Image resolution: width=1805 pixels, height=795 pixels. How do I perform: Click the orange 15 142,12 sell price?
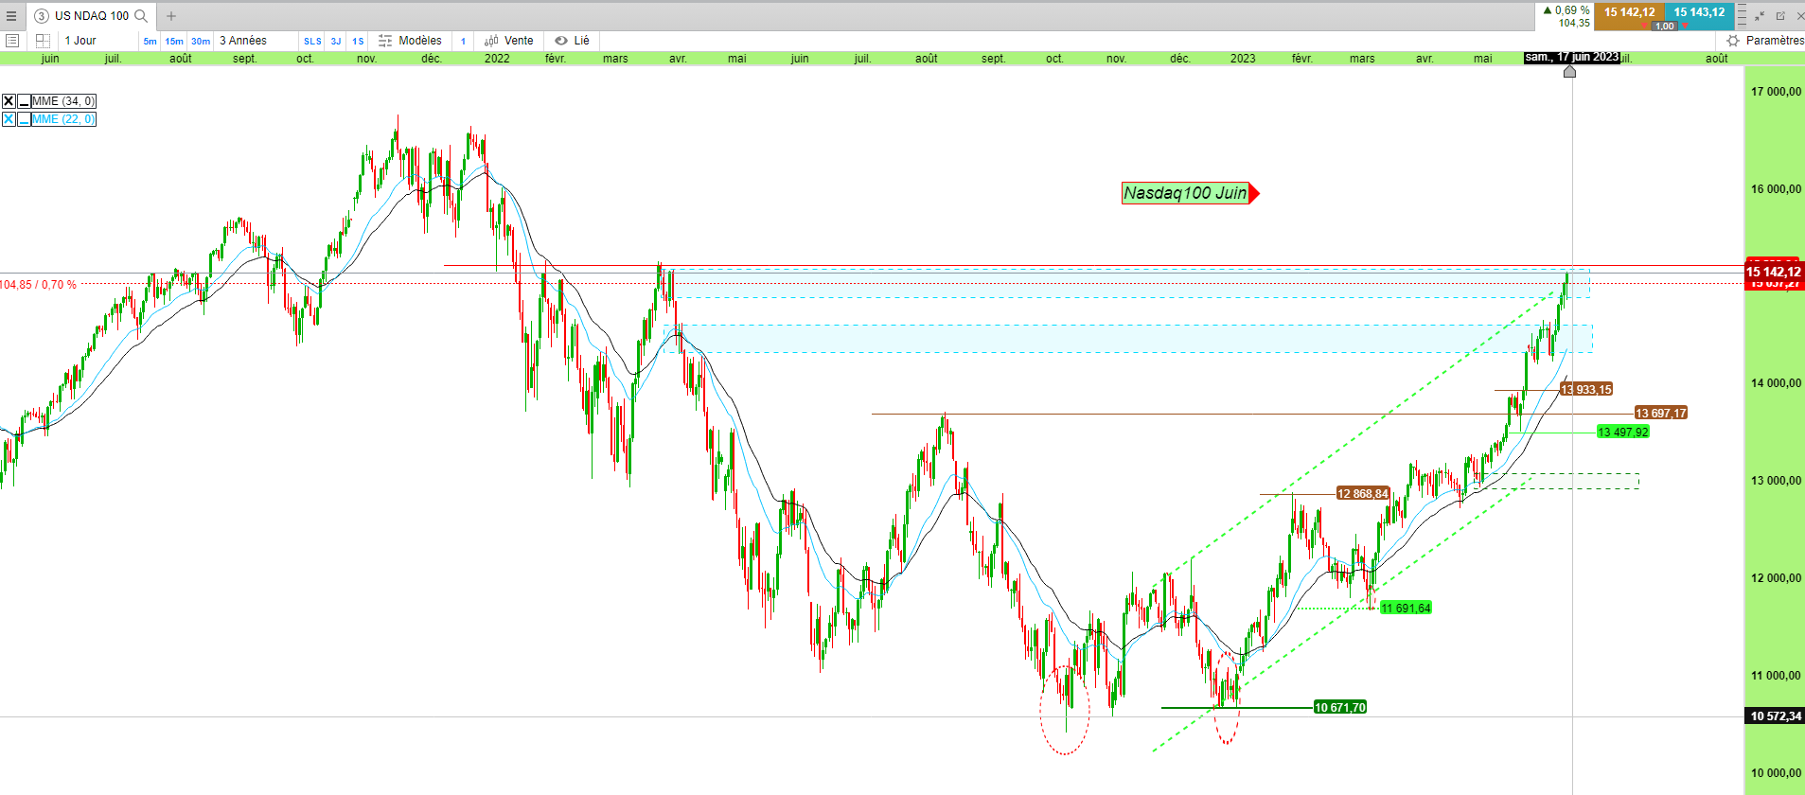coord(1629,12)
